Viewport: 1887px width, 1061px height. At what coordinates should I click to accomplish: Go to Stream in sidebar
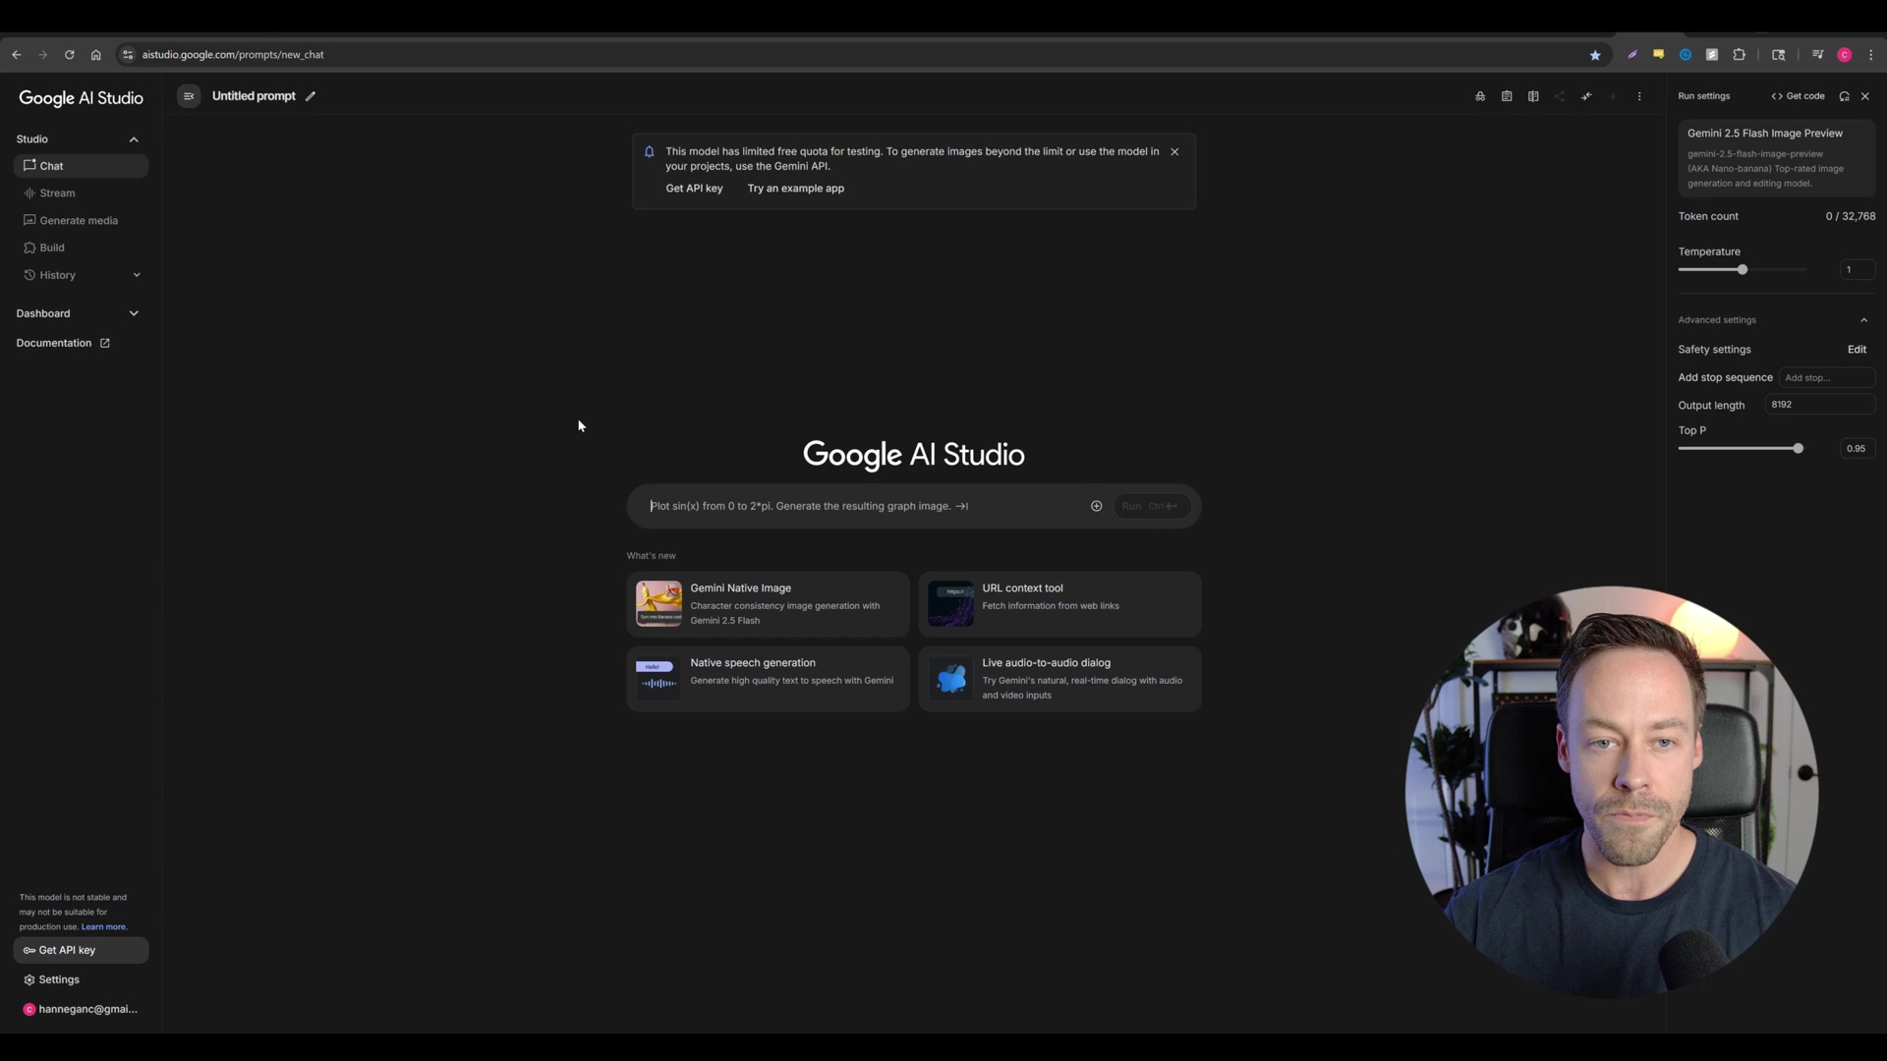point(57,194)
